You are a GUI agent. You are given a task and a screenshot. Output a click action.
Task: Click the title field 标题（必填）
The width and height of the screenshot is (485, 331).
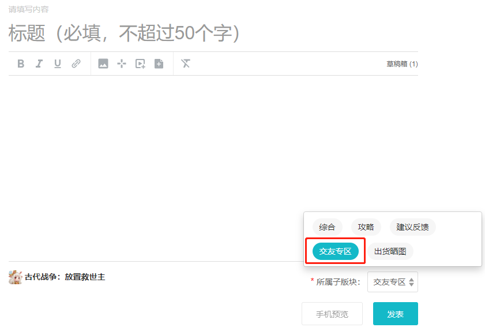[x=213, y=33]
